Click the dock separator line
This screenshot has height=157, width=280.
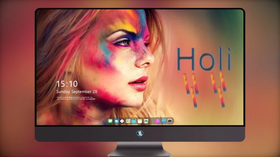pyautogui.click(x=152, y=121)
